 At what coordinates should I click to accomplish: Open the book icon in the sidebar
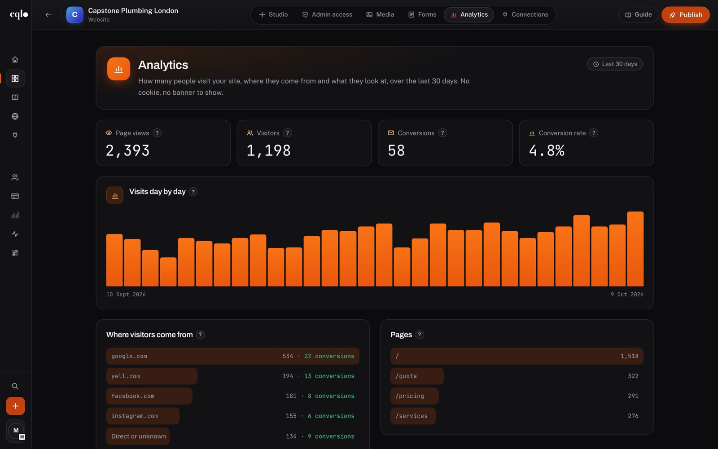15,97
